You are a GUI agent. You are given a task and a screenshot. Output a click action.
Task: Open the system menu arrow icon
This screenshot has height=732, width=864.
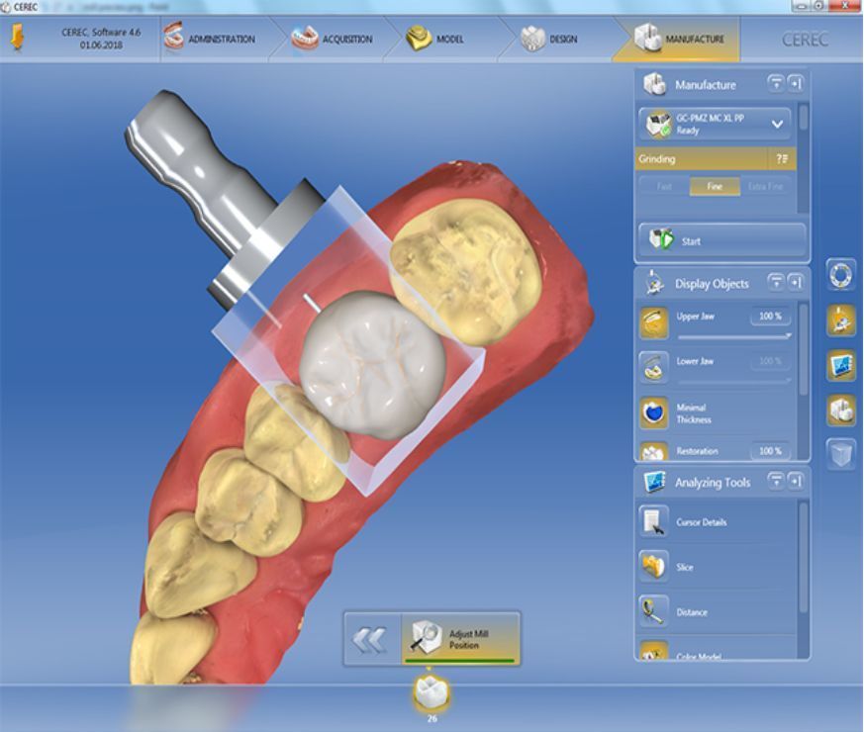click(x=17, y=38)
